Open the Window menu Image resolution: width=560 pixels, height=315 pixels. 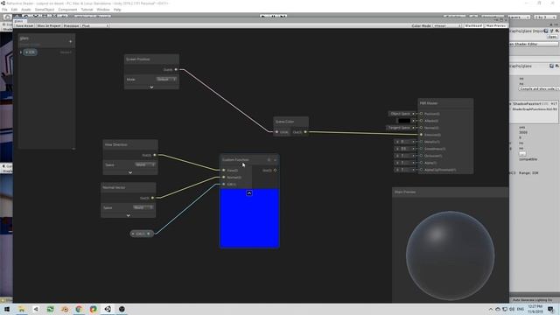[x=103, y=10]
